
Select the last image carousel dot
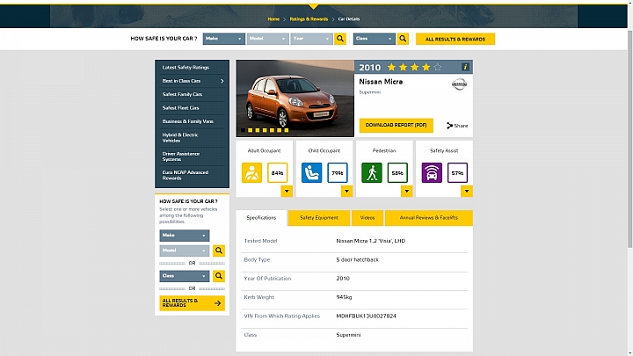[x=287, y=130]
